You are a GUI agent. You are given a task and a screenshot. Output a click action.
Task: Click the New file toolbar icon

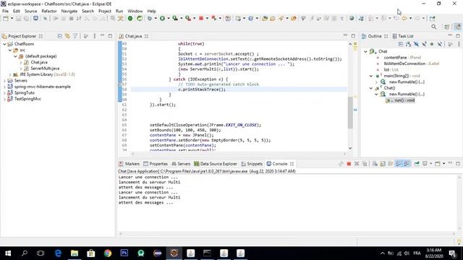(6, 18)
